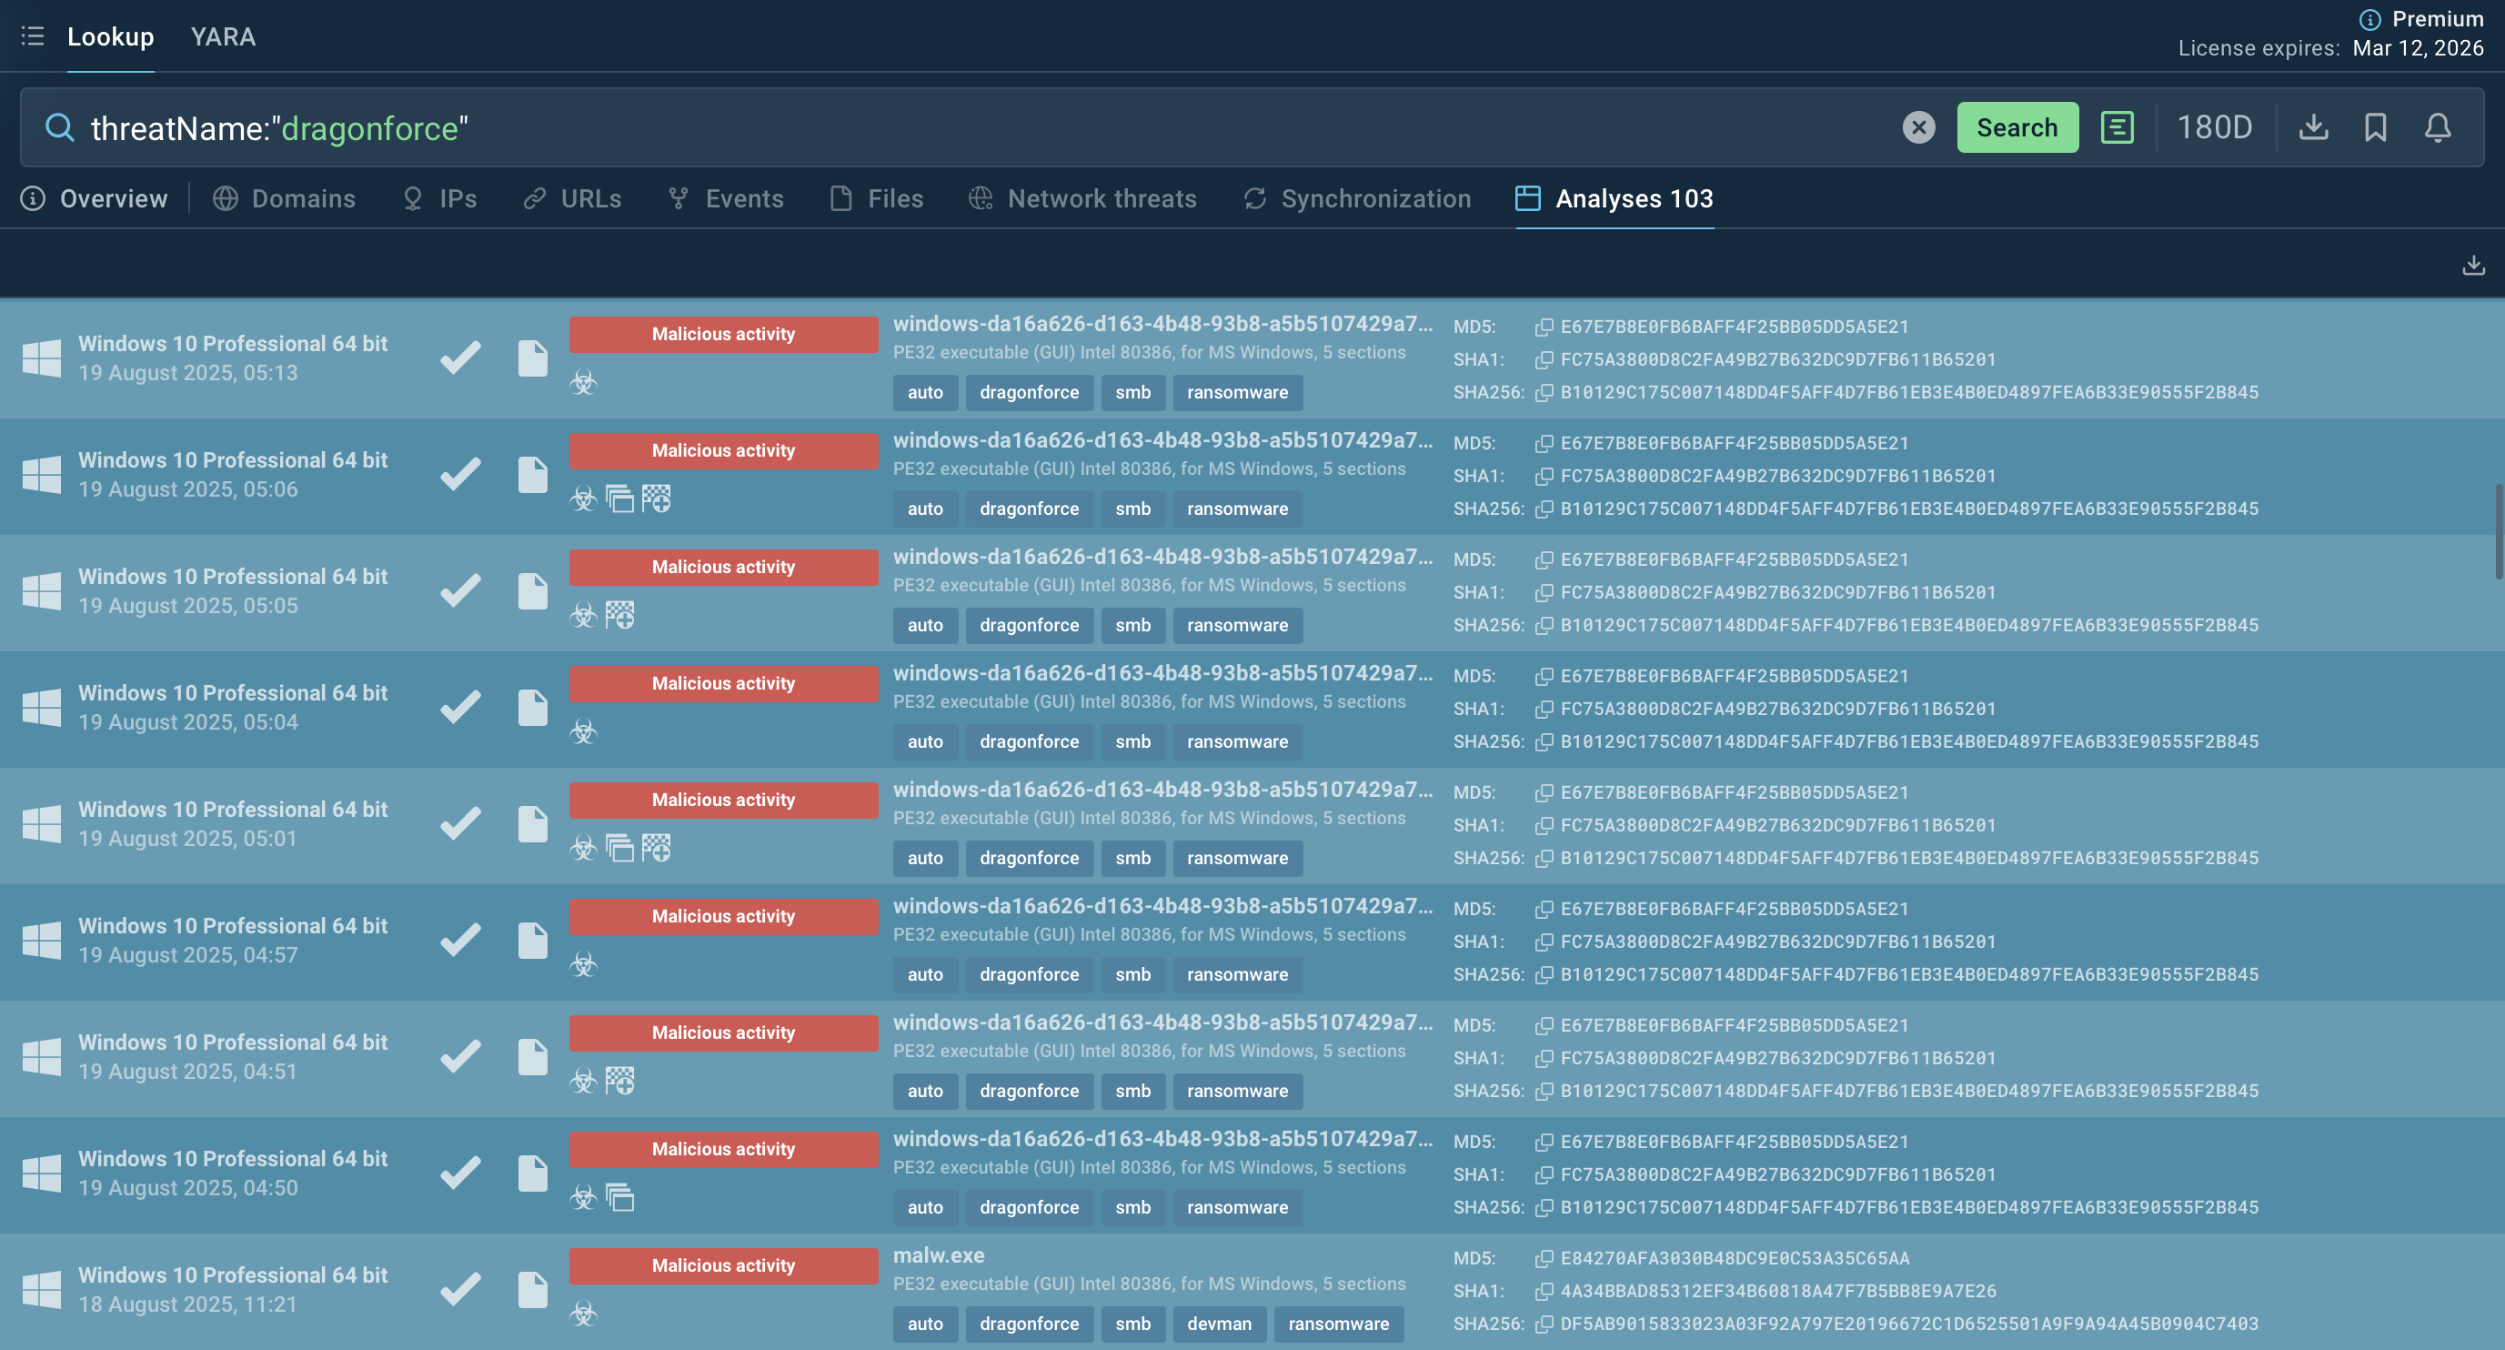Viewport: 2505px width, 1350px height.
Task: Open the 180D time range selector
Action: pos(2214,127)
